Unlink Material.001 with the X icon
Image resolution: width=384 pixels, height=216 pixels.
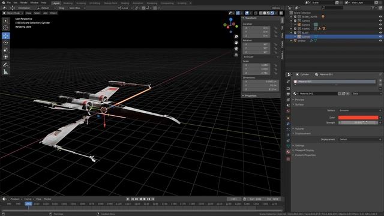coord(347,94)
